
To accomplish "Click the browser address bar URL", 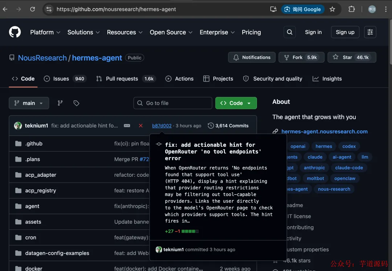I will coord(116,9).
